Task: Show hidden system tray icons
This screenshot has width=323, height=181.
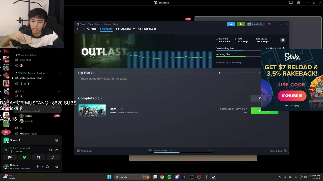Action: tap(279, 177)
